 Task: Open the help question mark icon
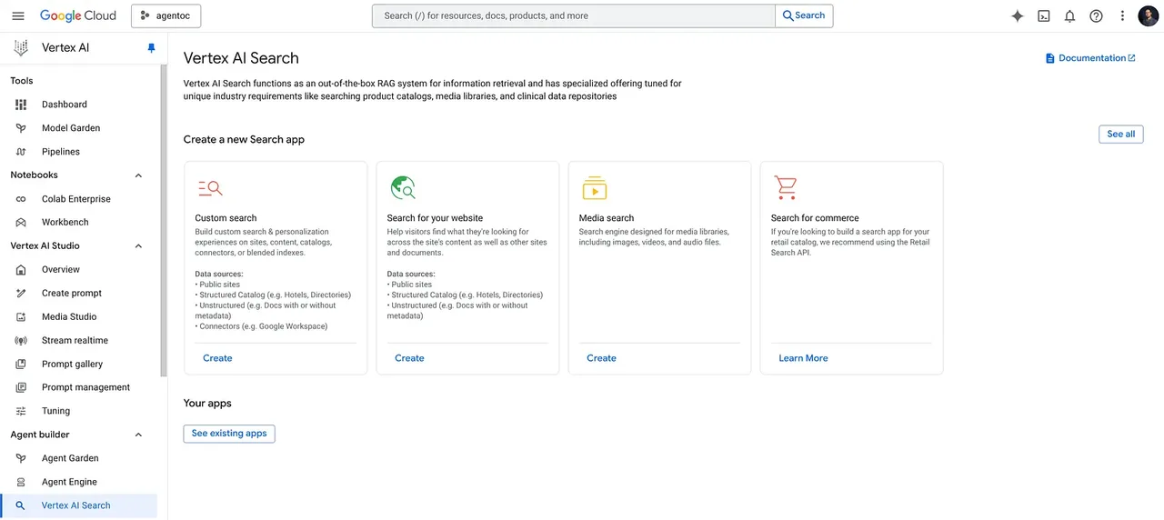(1096, 15)
